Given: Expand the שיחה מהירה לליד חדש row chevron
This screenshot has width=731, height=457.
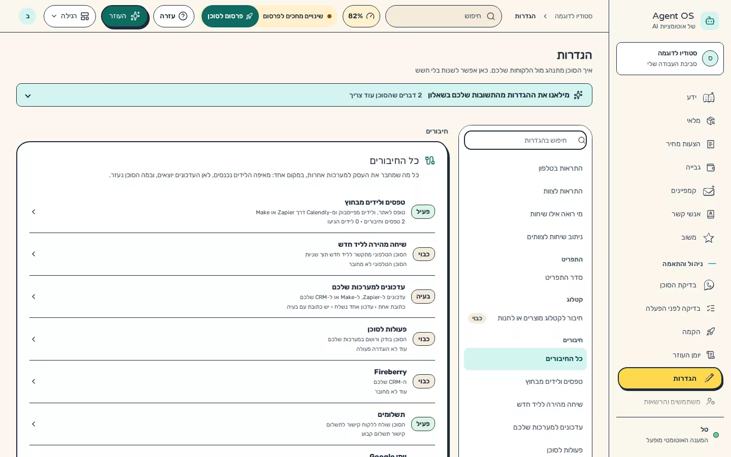Looking at the screenshot, I should tap(34, 254).
